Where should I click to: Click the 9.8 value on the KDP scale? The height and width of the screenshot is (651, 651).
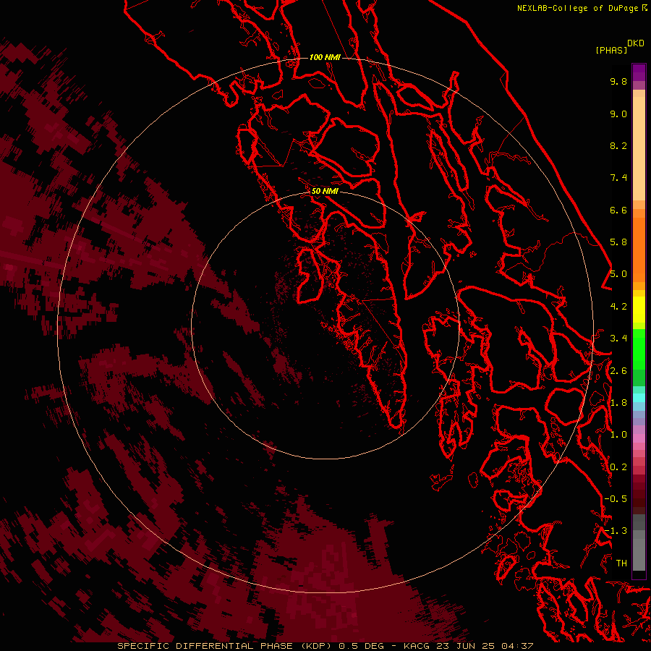point(618,81)
